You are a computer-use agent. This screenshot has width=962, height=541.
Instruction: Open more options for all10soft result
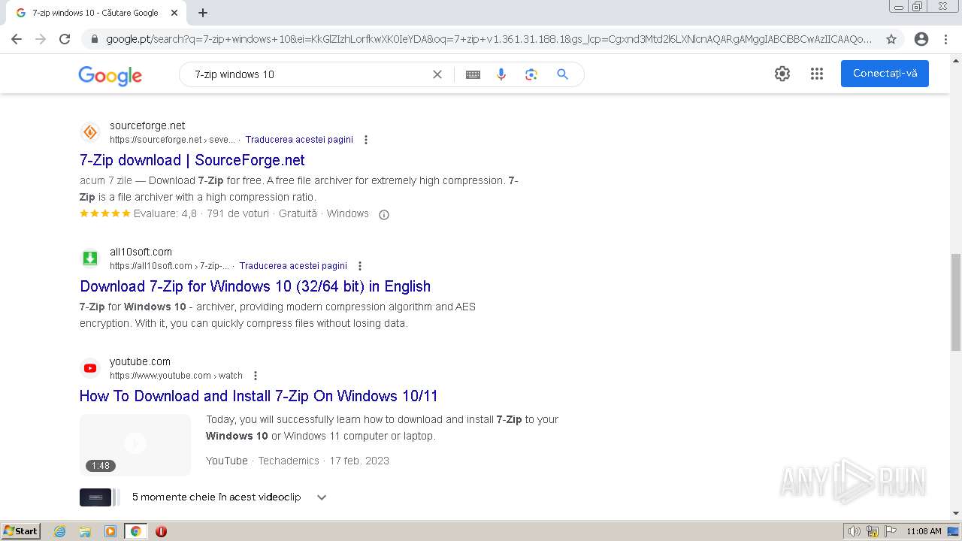[360, 266]
